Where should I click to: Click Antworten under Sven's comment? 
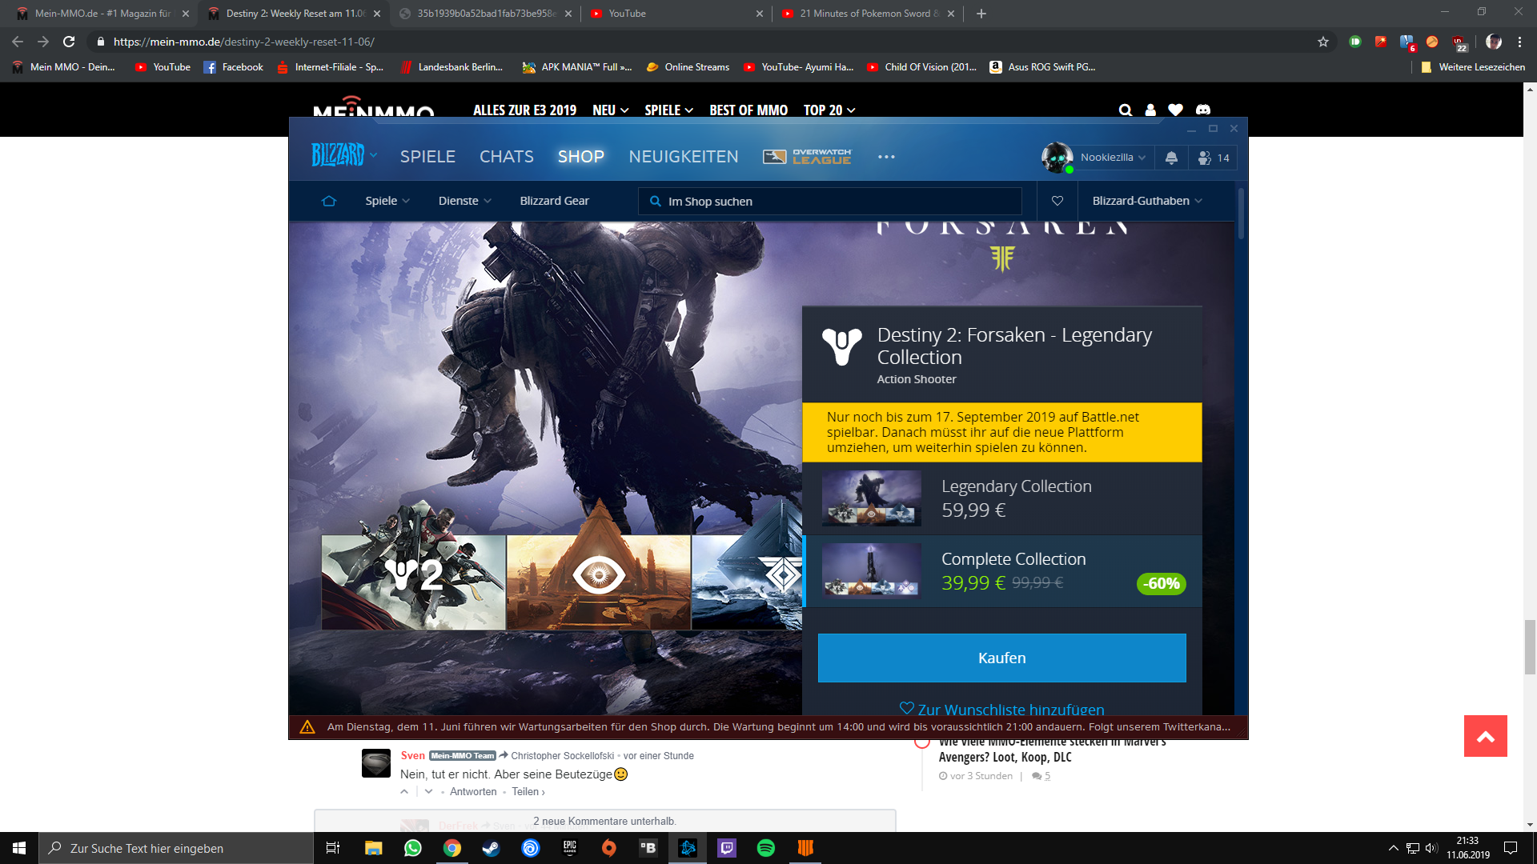[x=473, y=792]
